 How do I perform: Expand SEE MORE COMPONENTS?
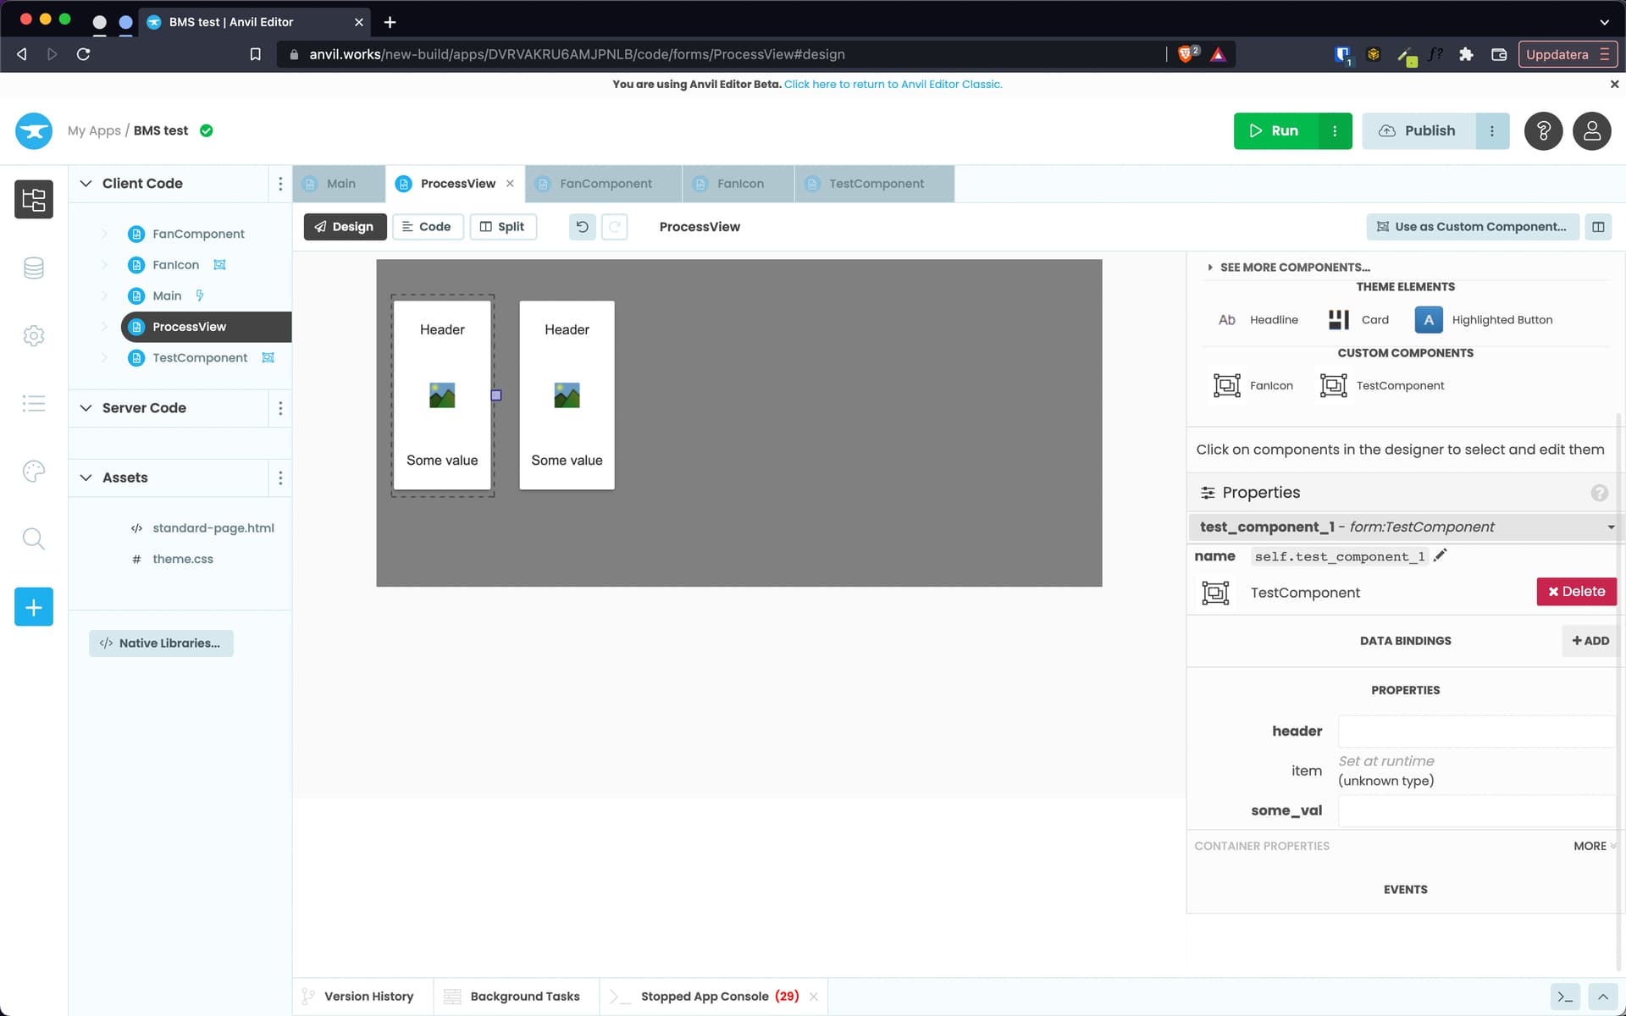1289,267
